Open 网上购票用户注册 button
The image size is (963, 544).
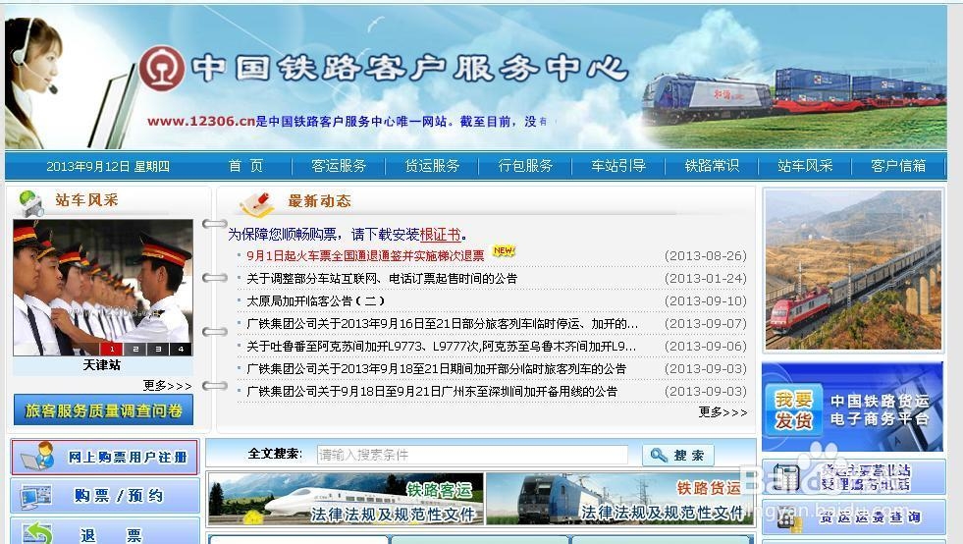104,458
